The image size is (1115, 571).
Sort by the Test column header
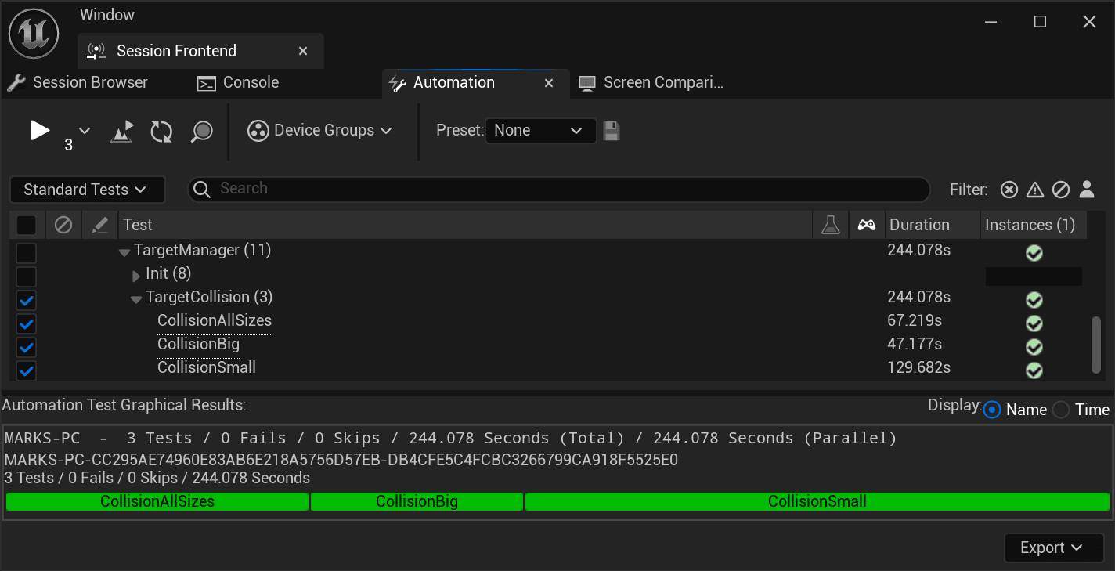(466, 225)
